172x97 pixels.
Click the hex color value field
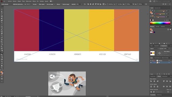pyautogui.click(x=167, y=20)
